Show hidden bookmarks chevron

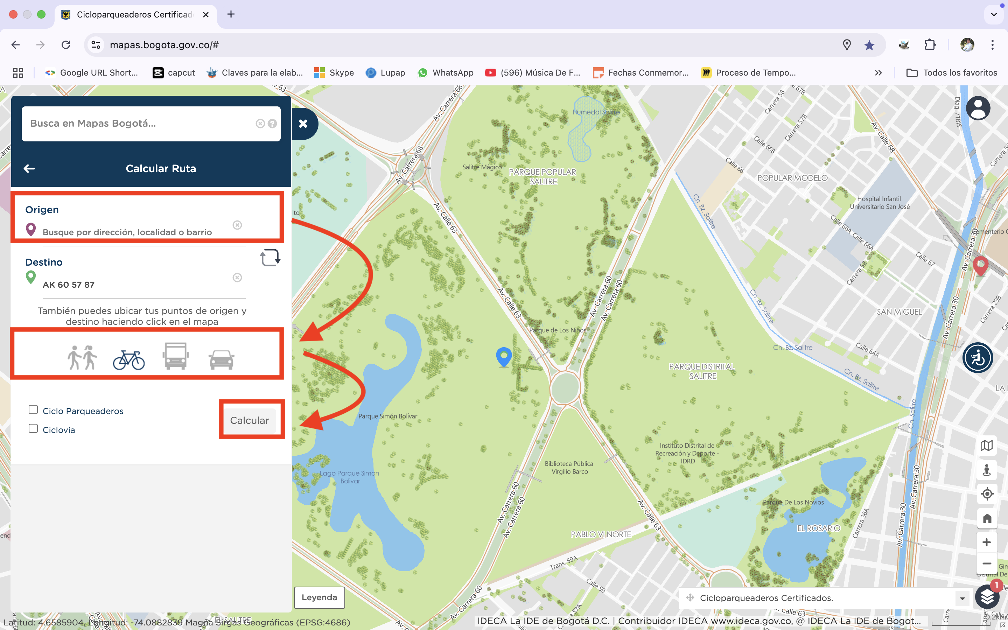(x=878, y=73)
